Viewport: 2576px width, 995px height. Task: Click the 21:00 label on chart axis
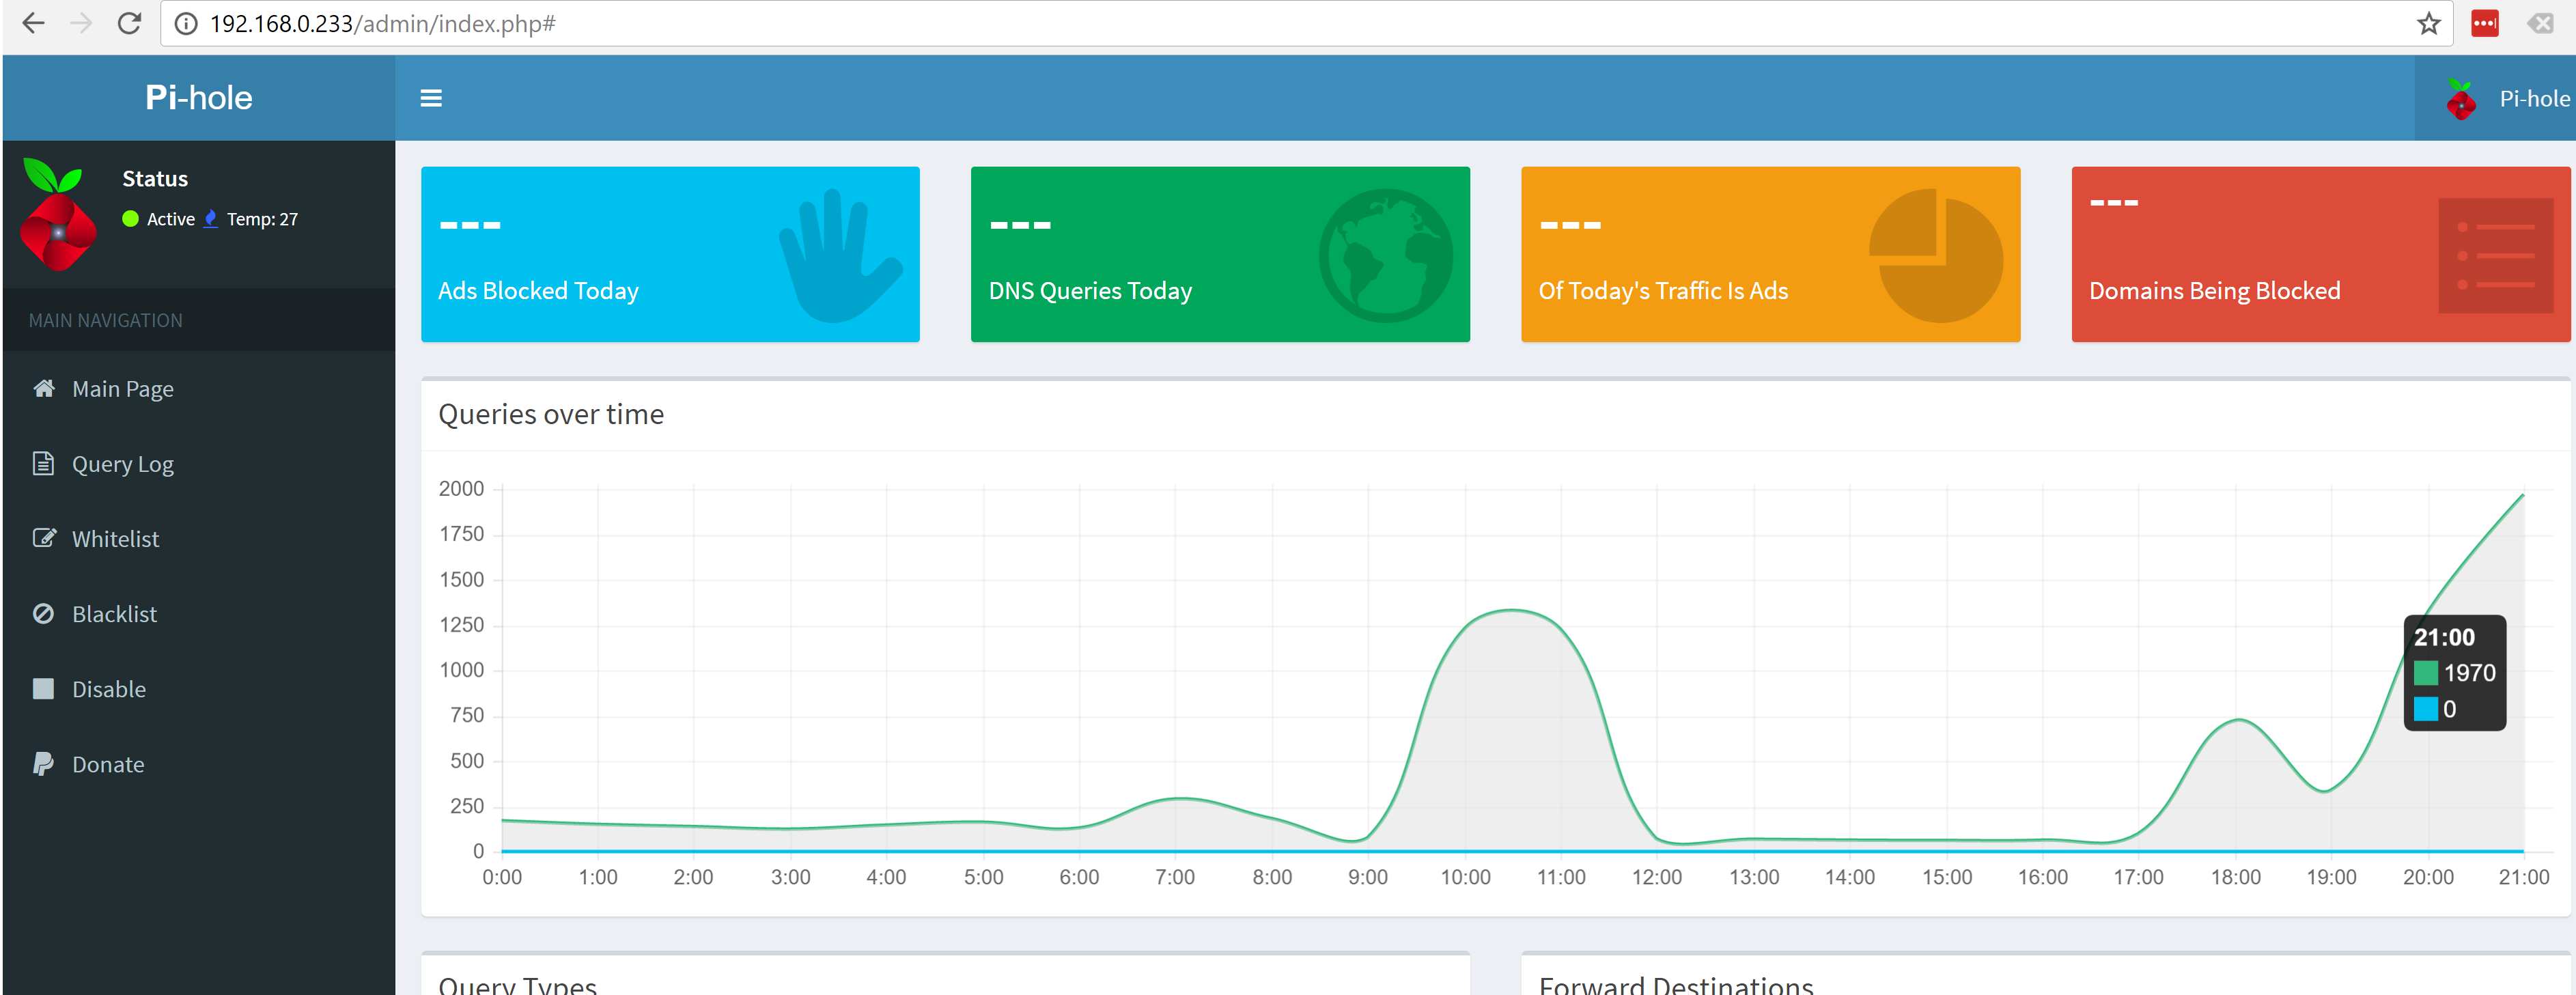click(2524, 877)
